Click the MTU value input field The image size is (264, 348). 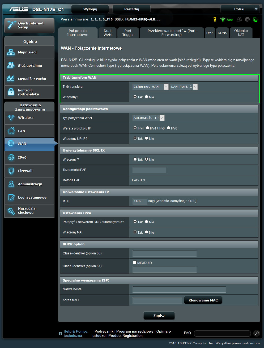click(x=140, y=201)
